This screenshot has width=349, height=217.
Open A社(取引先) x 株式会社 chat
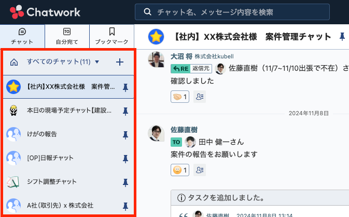pos(68,206)
